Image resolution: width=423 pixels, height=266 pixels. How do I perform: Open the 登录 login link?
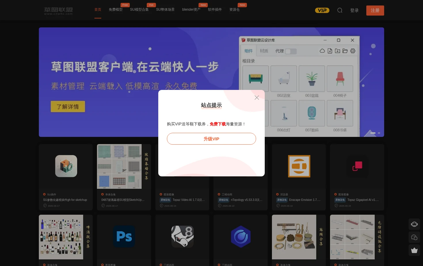[x=355, y=10]
